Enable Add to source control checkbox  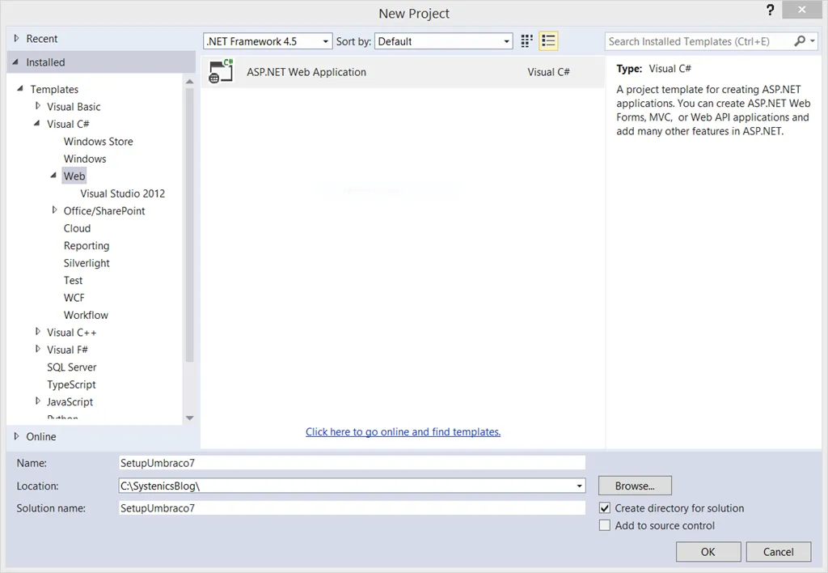pyautogui.click(x=605, y=526)
